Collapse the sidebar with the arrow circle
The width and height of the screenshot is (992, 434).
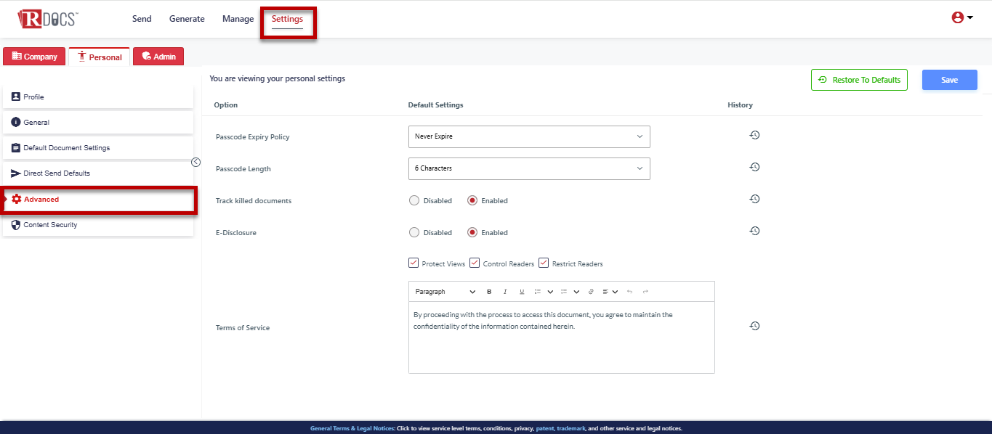[195, 162]
